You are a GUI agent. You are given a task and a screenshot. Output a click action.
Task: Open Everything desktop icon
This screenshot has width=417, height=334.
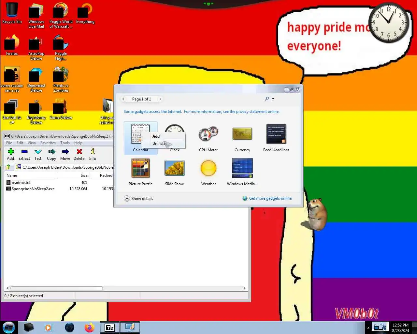click(x=85, y=13)
